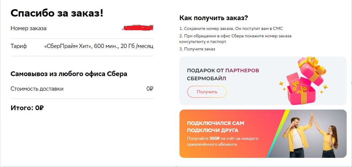352x167 pixels.
Task: Click the Стоимость доставки label
Action: pyautogui.click(x=37, y=89)
